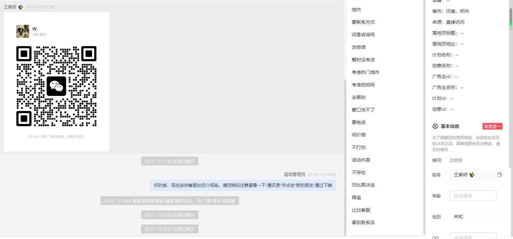This screenshot has width=513, height=239.
Task: Click the 活动内容 quick reply
Action: [361, 160]
